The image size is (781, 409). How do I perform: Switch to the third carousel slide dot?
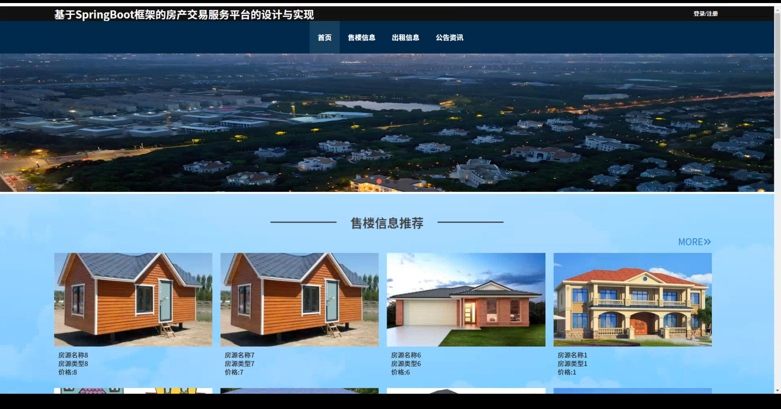click(395, 181)
